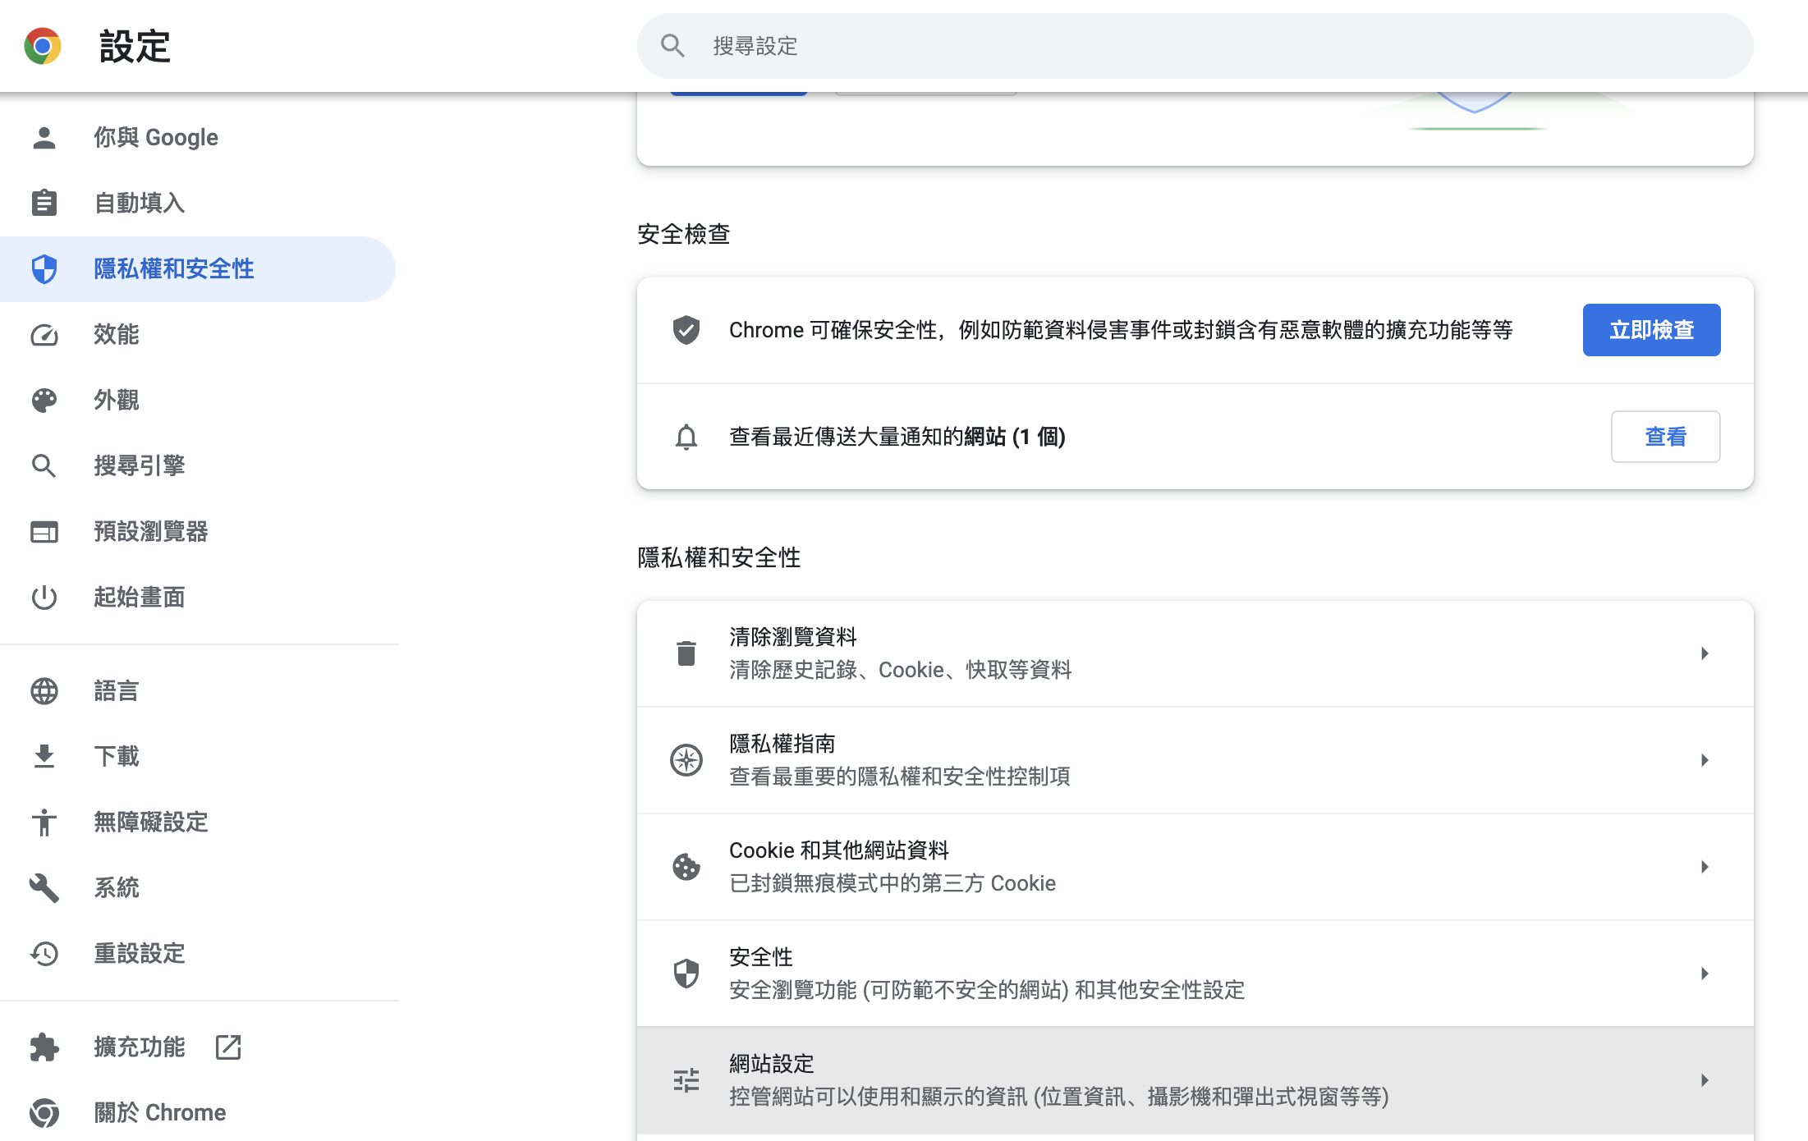Open 安全性 row chevron
This screenshot has height=1141, width=1808.
pos(1705,974)
